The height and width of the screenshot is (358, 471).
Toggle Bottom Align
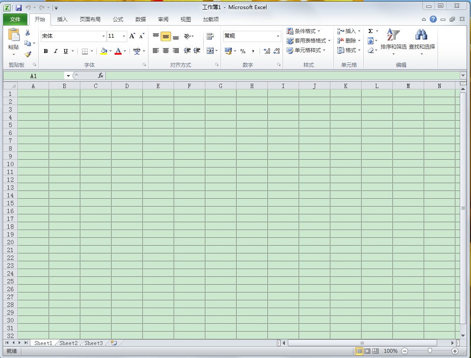click(176, 36)
